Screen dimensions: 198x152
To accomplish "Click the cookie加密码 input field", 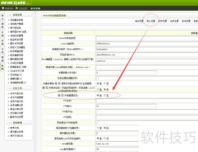I will (x=147, y=44).
